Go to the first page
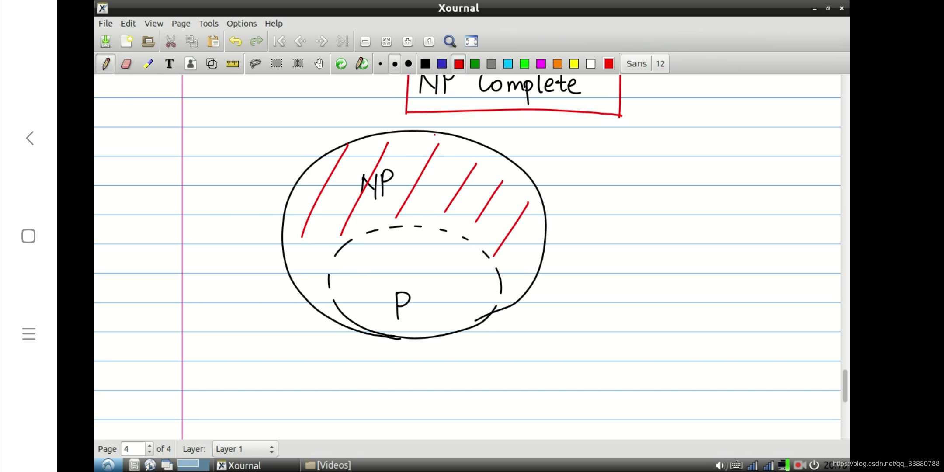Image resolution: width=944 pixels, height=472 pixels. [x=279, y=41]
